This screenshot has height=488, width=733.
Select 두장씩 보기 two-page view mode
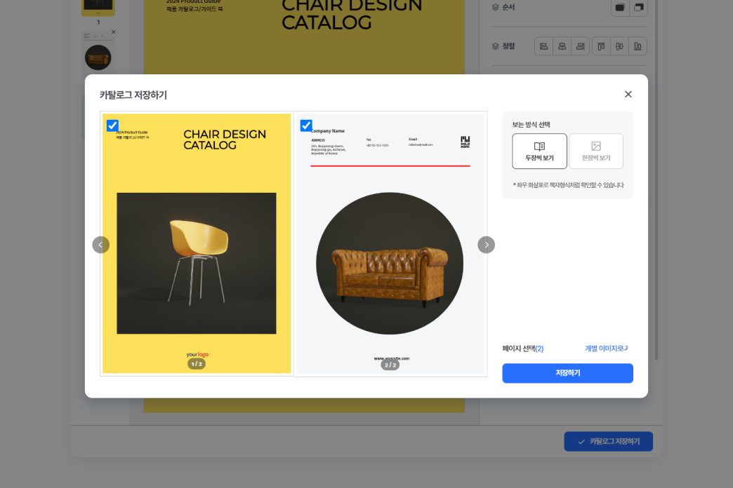pos(539,151)
